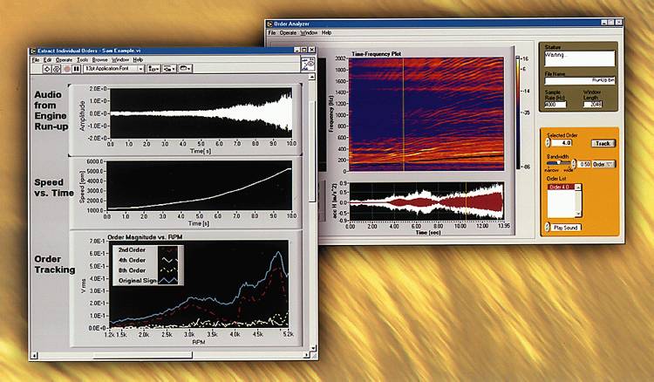This screenshot has height=382, width=654.
Task: Open Browse menu in Extract Individual Orders window
Action: pos(100,60)
